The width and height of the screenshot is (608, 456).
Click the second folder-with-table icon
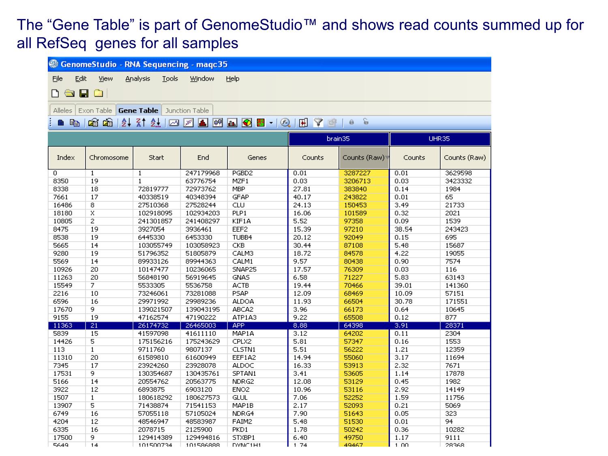[108, 123]
